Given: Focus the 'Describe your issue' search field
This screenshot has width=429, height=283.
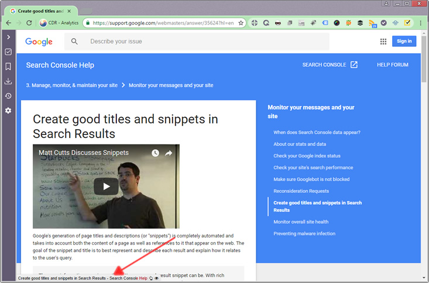Looking at the screenshot, I should tap(197, 42).
